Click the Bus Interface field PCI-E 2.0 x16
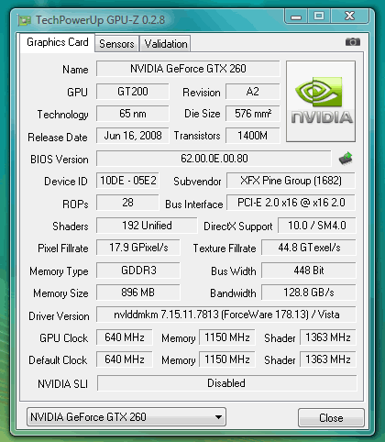 pyautogui.click(x=291, y=203)
